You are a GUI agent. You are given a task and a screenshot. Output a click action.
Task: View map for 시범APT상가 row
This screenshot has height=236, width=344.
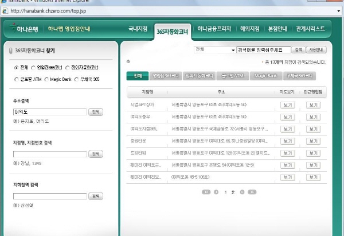(287, 105)
